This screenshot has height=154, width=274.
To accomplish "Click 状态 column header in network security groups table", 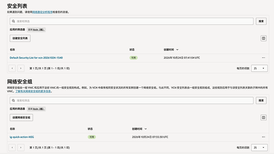I will [90, 129].
